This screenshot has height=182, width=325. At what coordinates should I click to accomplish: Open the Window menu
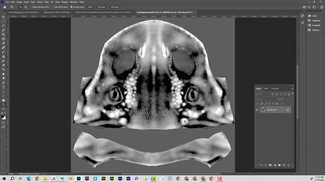pyautogui.click(x=74, y=2)
